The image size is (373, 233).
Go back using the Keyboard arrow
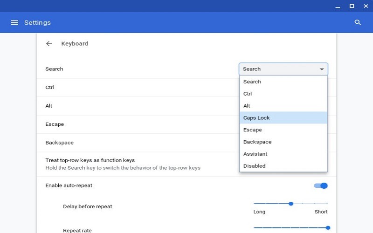pos(49,43)
